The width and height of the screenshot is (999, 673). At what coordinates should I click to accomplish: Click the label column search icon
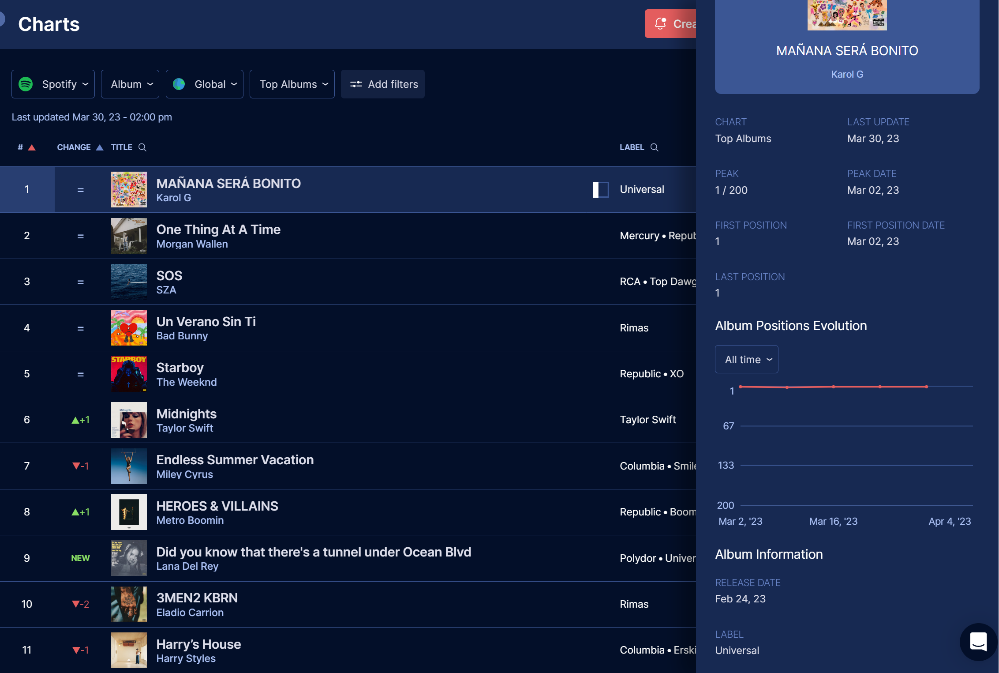(655, 147)
